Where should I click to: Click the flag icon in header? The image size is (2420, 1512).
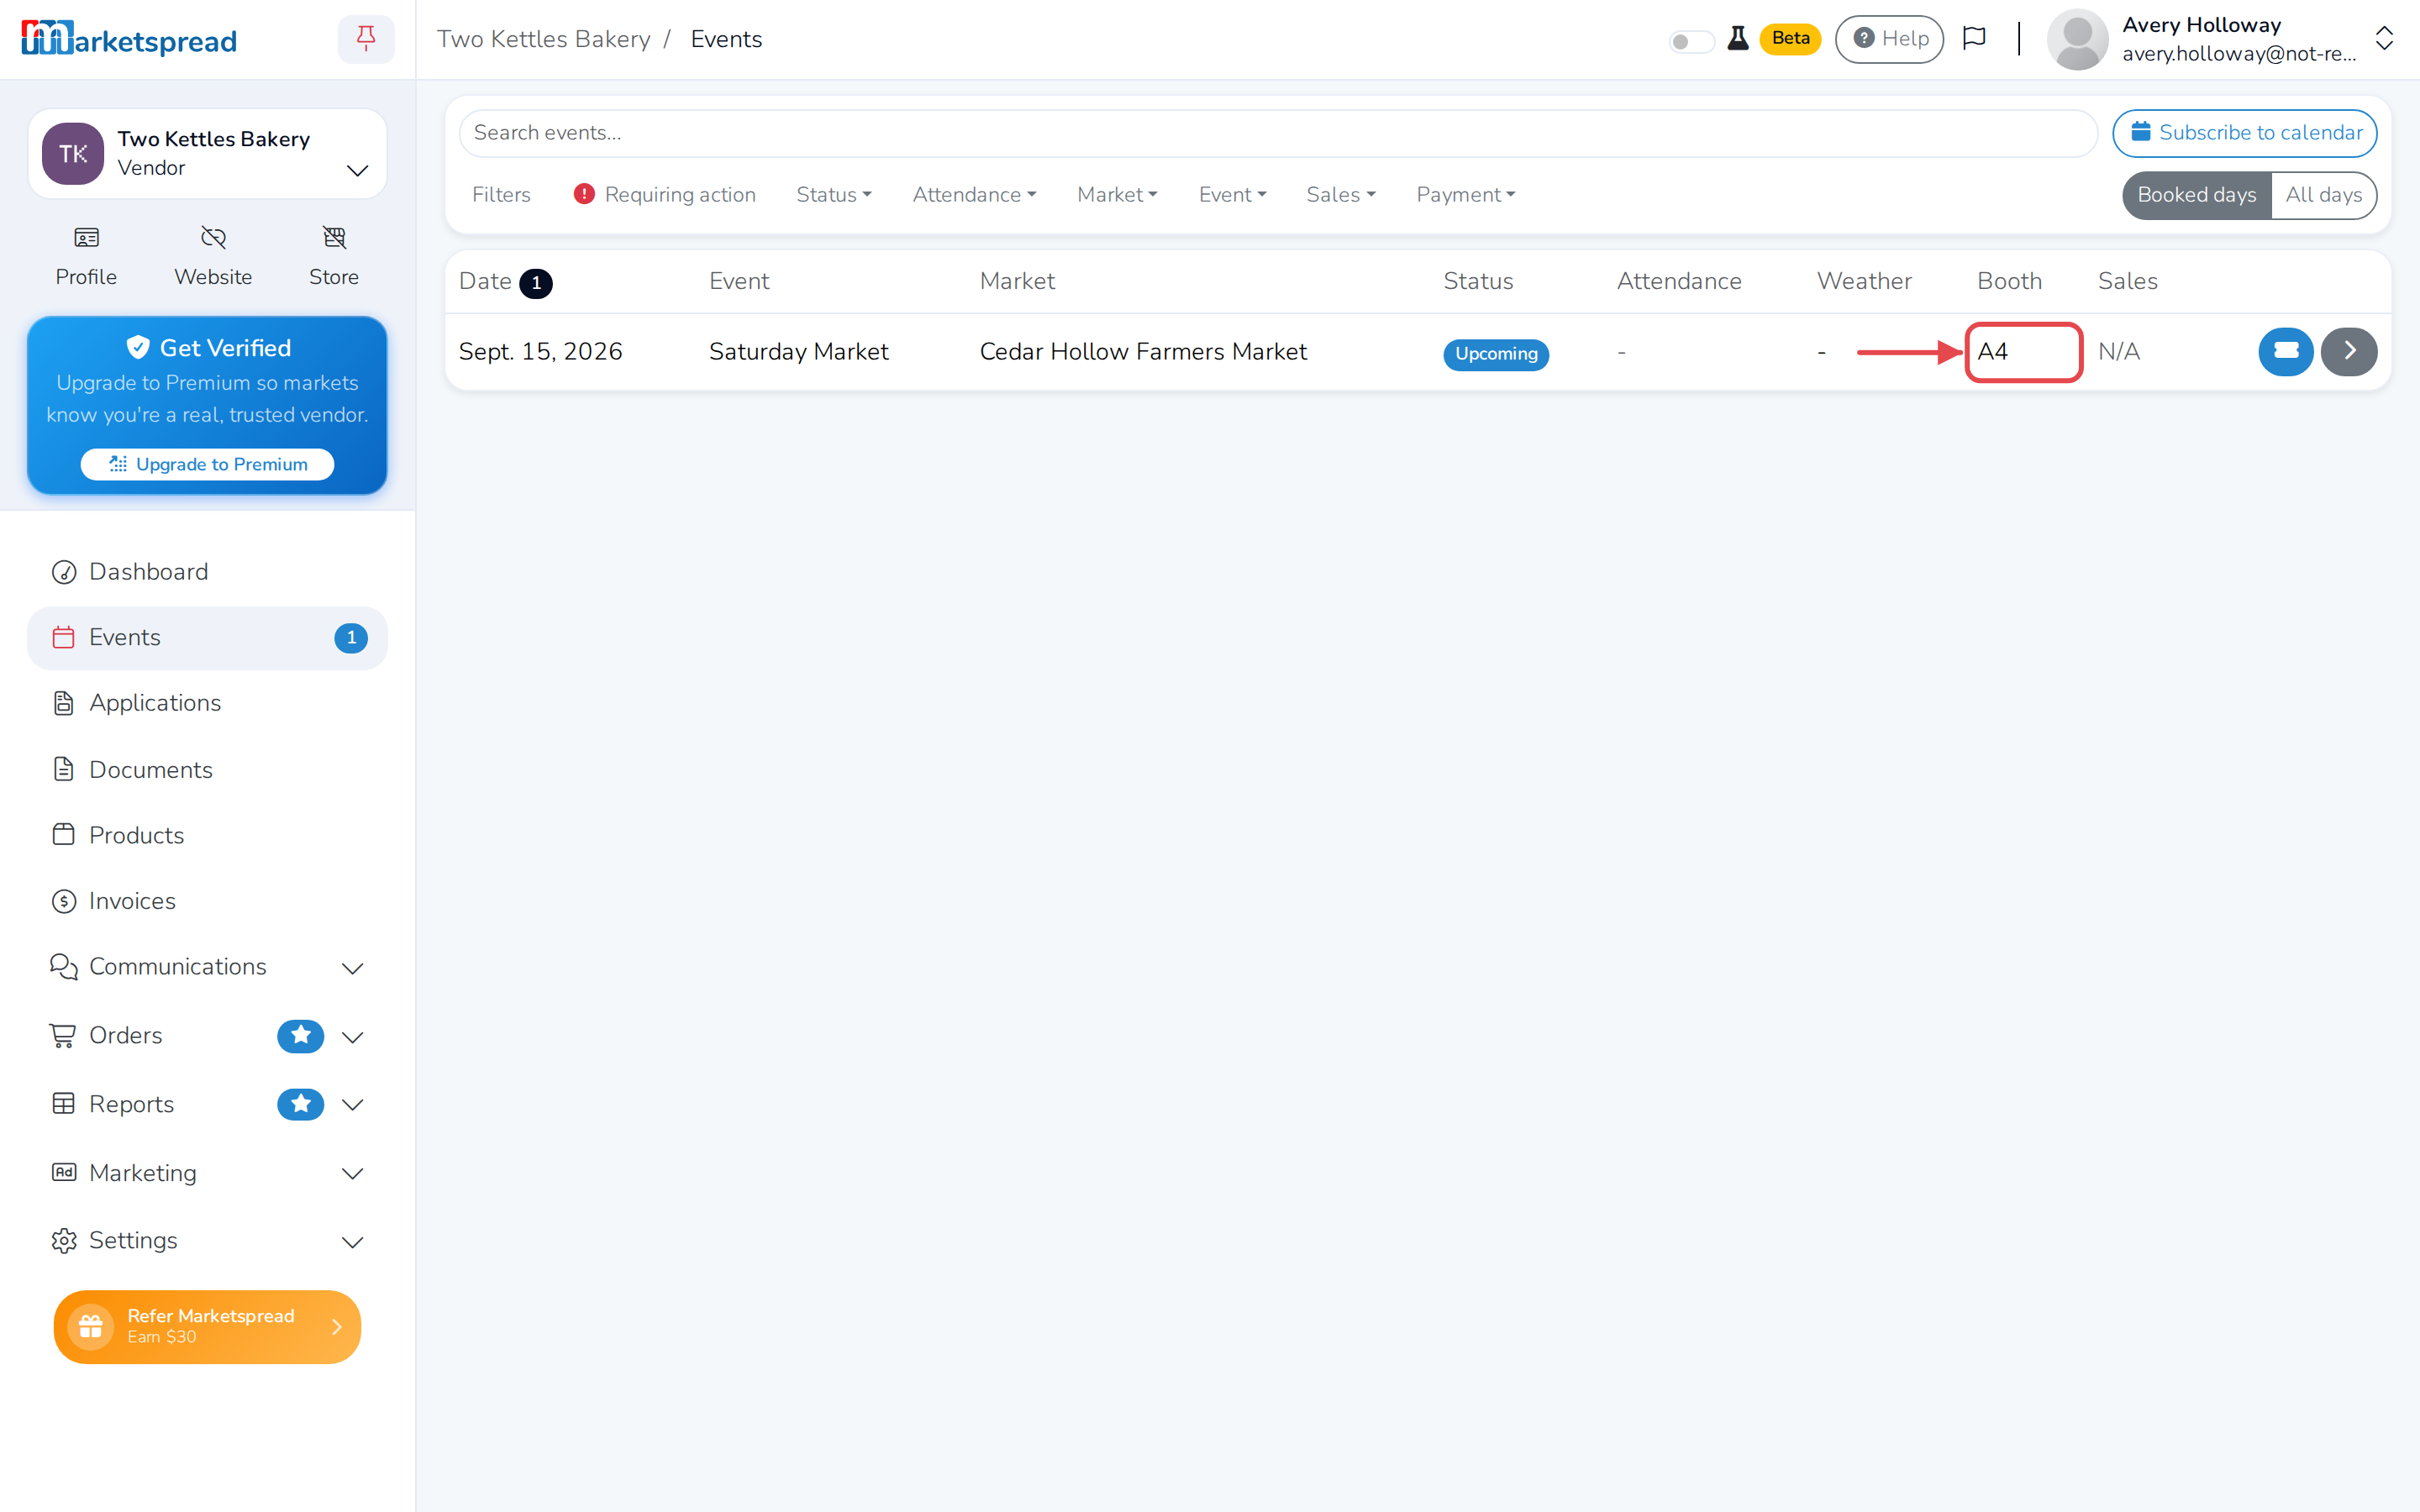click(1974, 39)
